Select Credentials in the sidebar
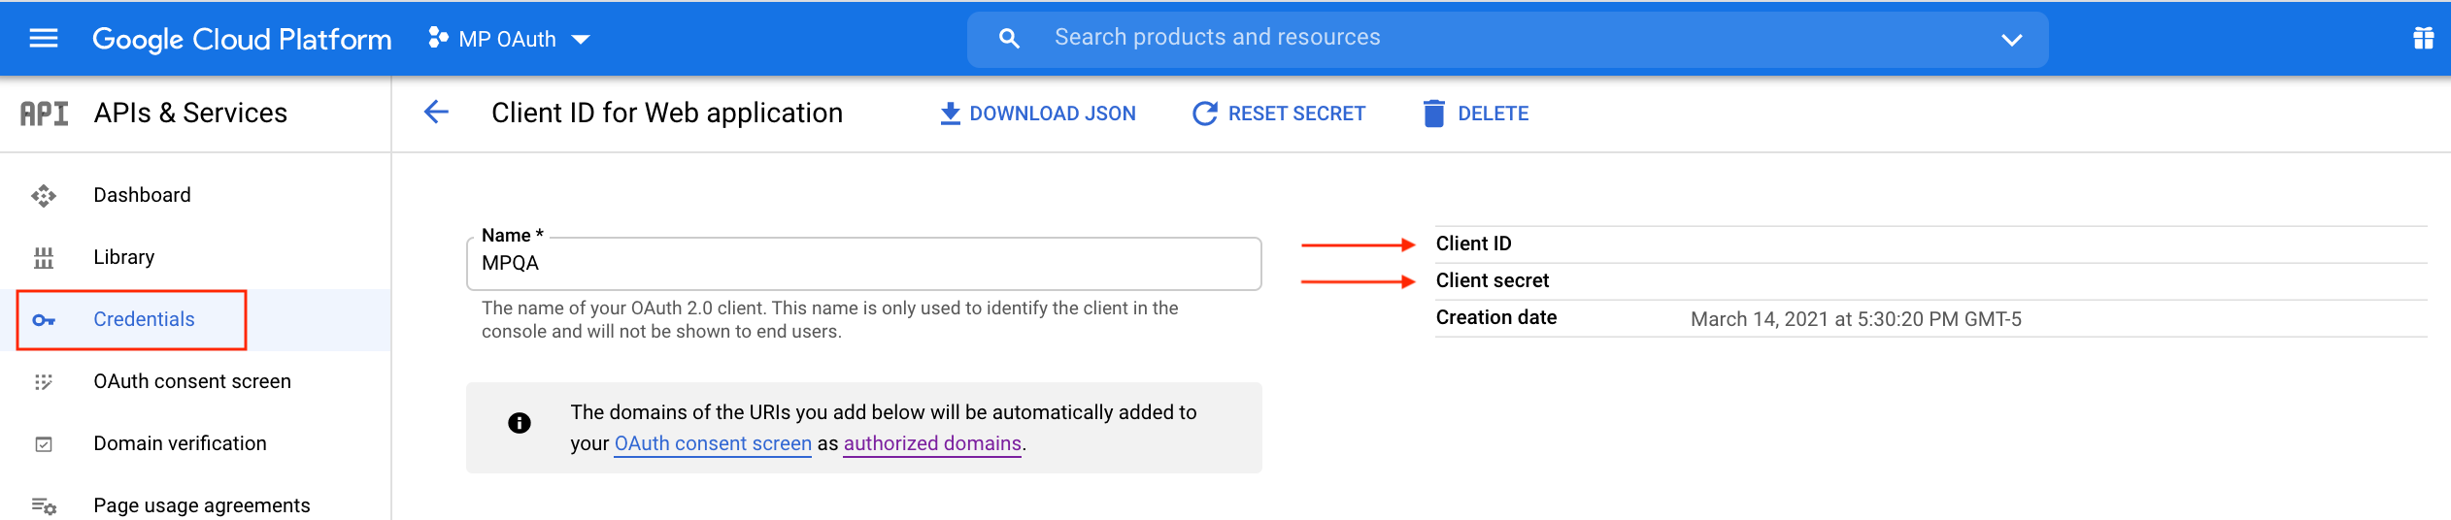The image size is (2451, 520). click(x=195, y=320)
